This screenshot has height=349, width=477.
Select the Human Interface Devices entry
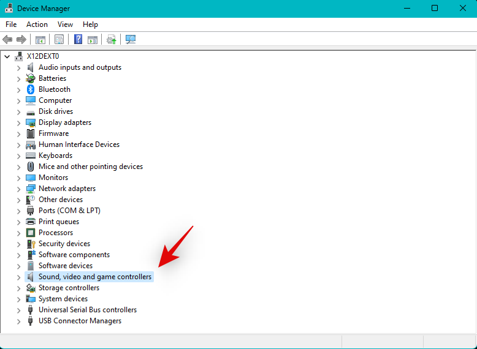click(x=78, y=144)
